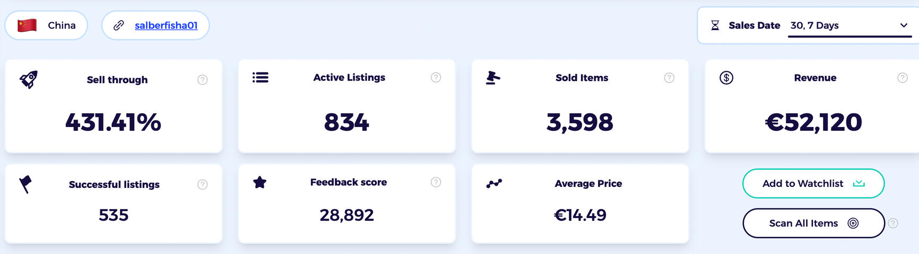The height and width of the screenshot is (254, 919).
Task: Click the gavel icon beside Sold Items
Action: (493, 78)
